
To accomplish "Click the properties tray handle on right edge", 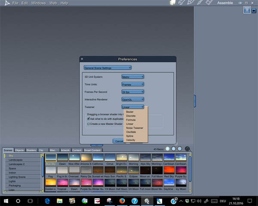I will click(195, 101).
